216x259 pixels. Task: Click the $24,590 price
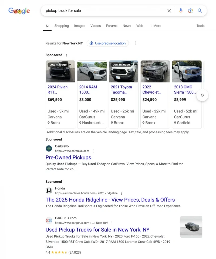150,99
